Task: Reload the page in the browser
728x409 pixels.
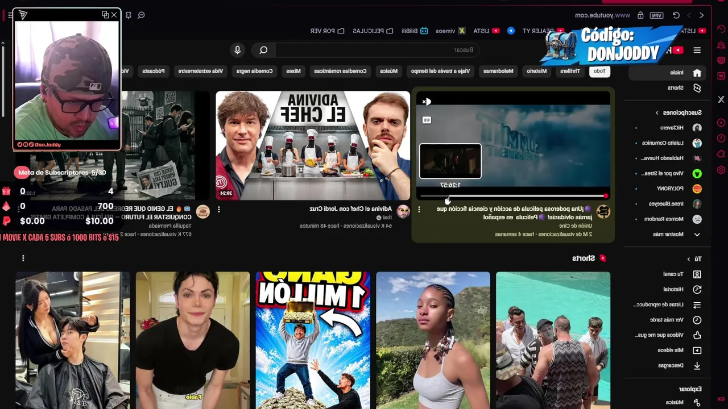Action: pos(676,15)
